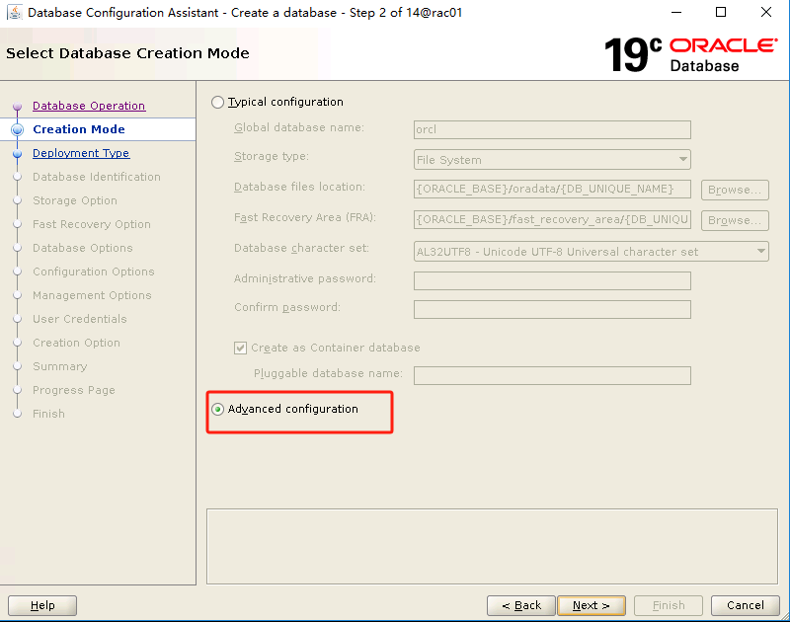Click the greyed-out Finish button
Viewport: 790px width, 622px height.
(x=669, y=605)
